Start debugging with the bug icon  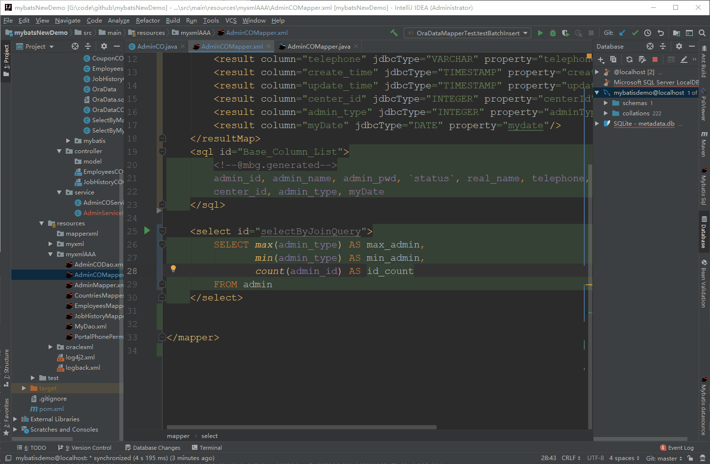[553, 33]
